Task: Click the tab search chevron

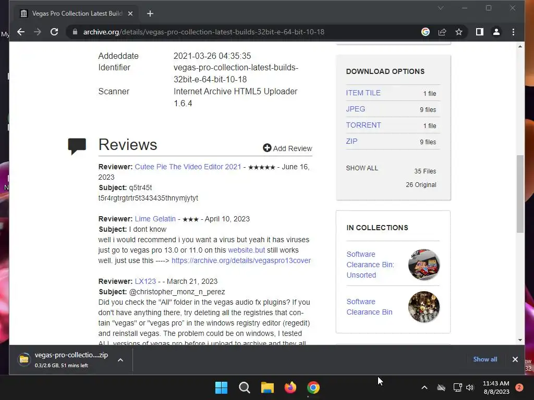Action: tap(441, 8)
